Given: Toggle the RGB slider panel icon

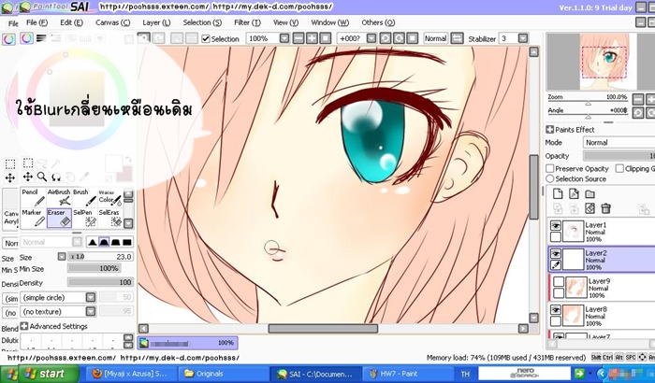Looking at the screenshot, I should (x=41, y=38).
